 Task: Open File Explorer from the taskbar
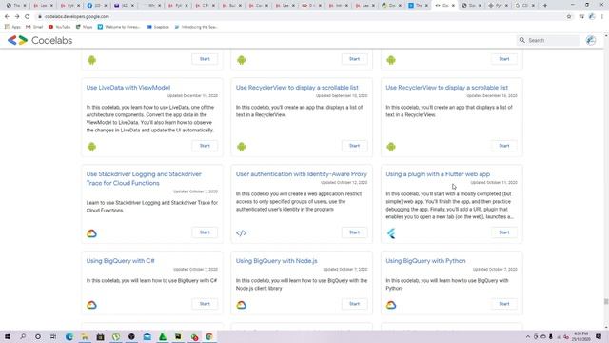click(x=85, y=336)
